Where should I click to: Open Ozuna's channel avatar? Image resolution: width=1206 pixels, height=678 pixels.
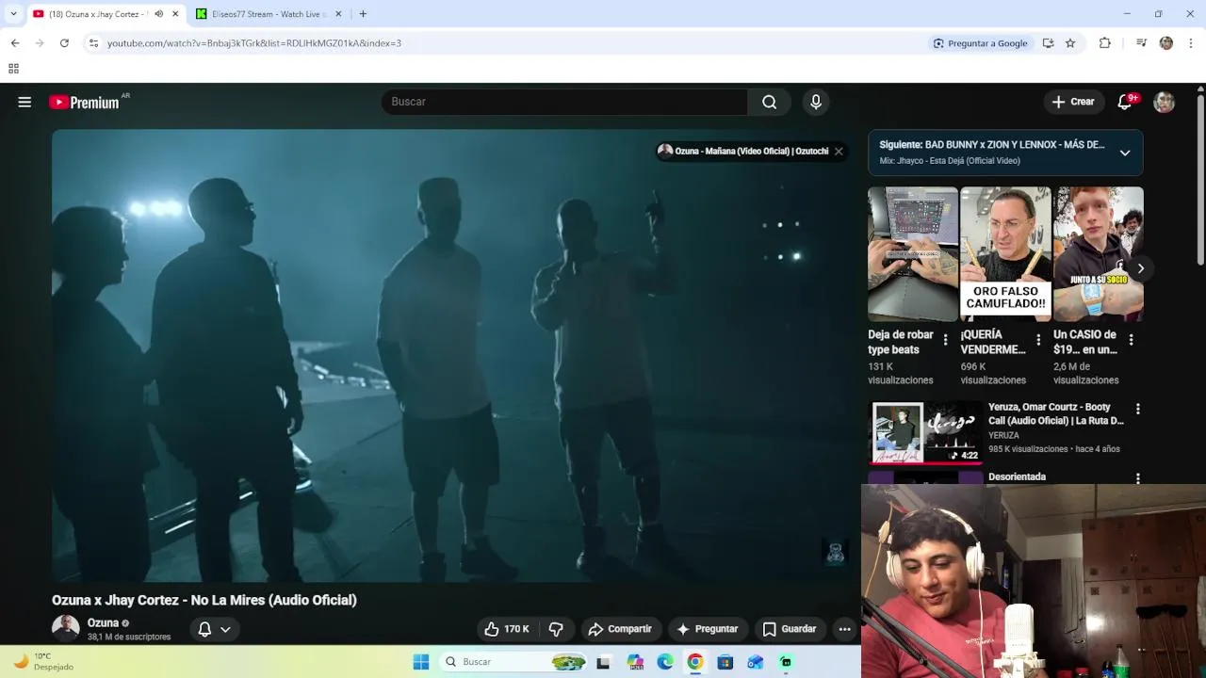pos(66,628)
